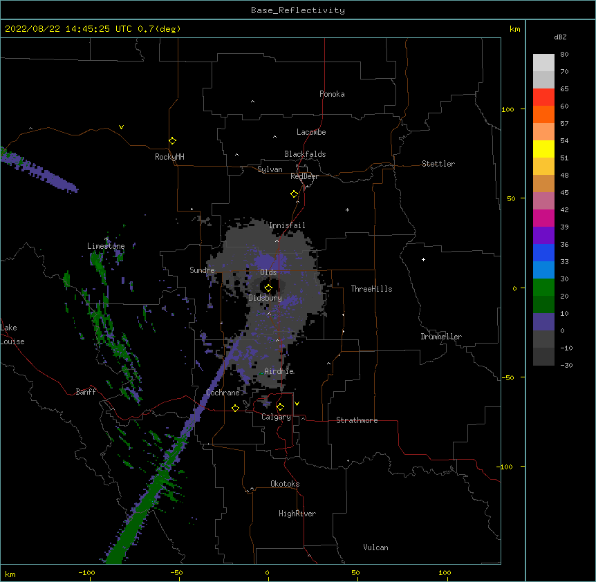The image size is (596, 582).
Task: Click the white plus marker northwest of Drumheller
Action: pyautogui.click(x=423, y=259)
